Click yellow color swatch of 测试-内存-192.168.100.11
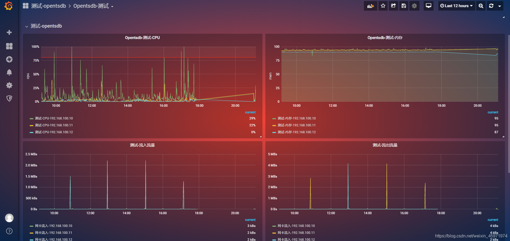 coord(274,126)
